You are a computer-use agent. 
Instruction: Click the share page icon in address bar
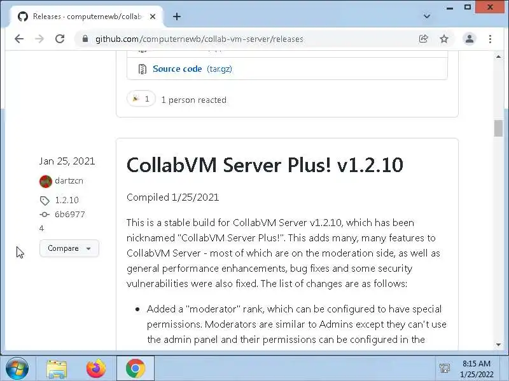coord(423,39)
